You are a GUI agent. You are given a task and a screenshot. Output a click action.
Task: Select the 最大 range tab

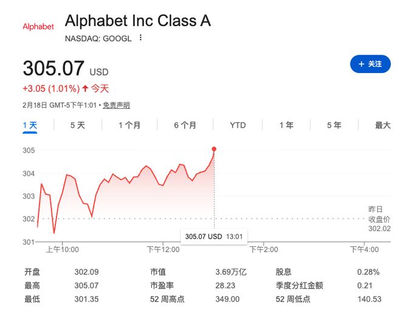(383, 125)
